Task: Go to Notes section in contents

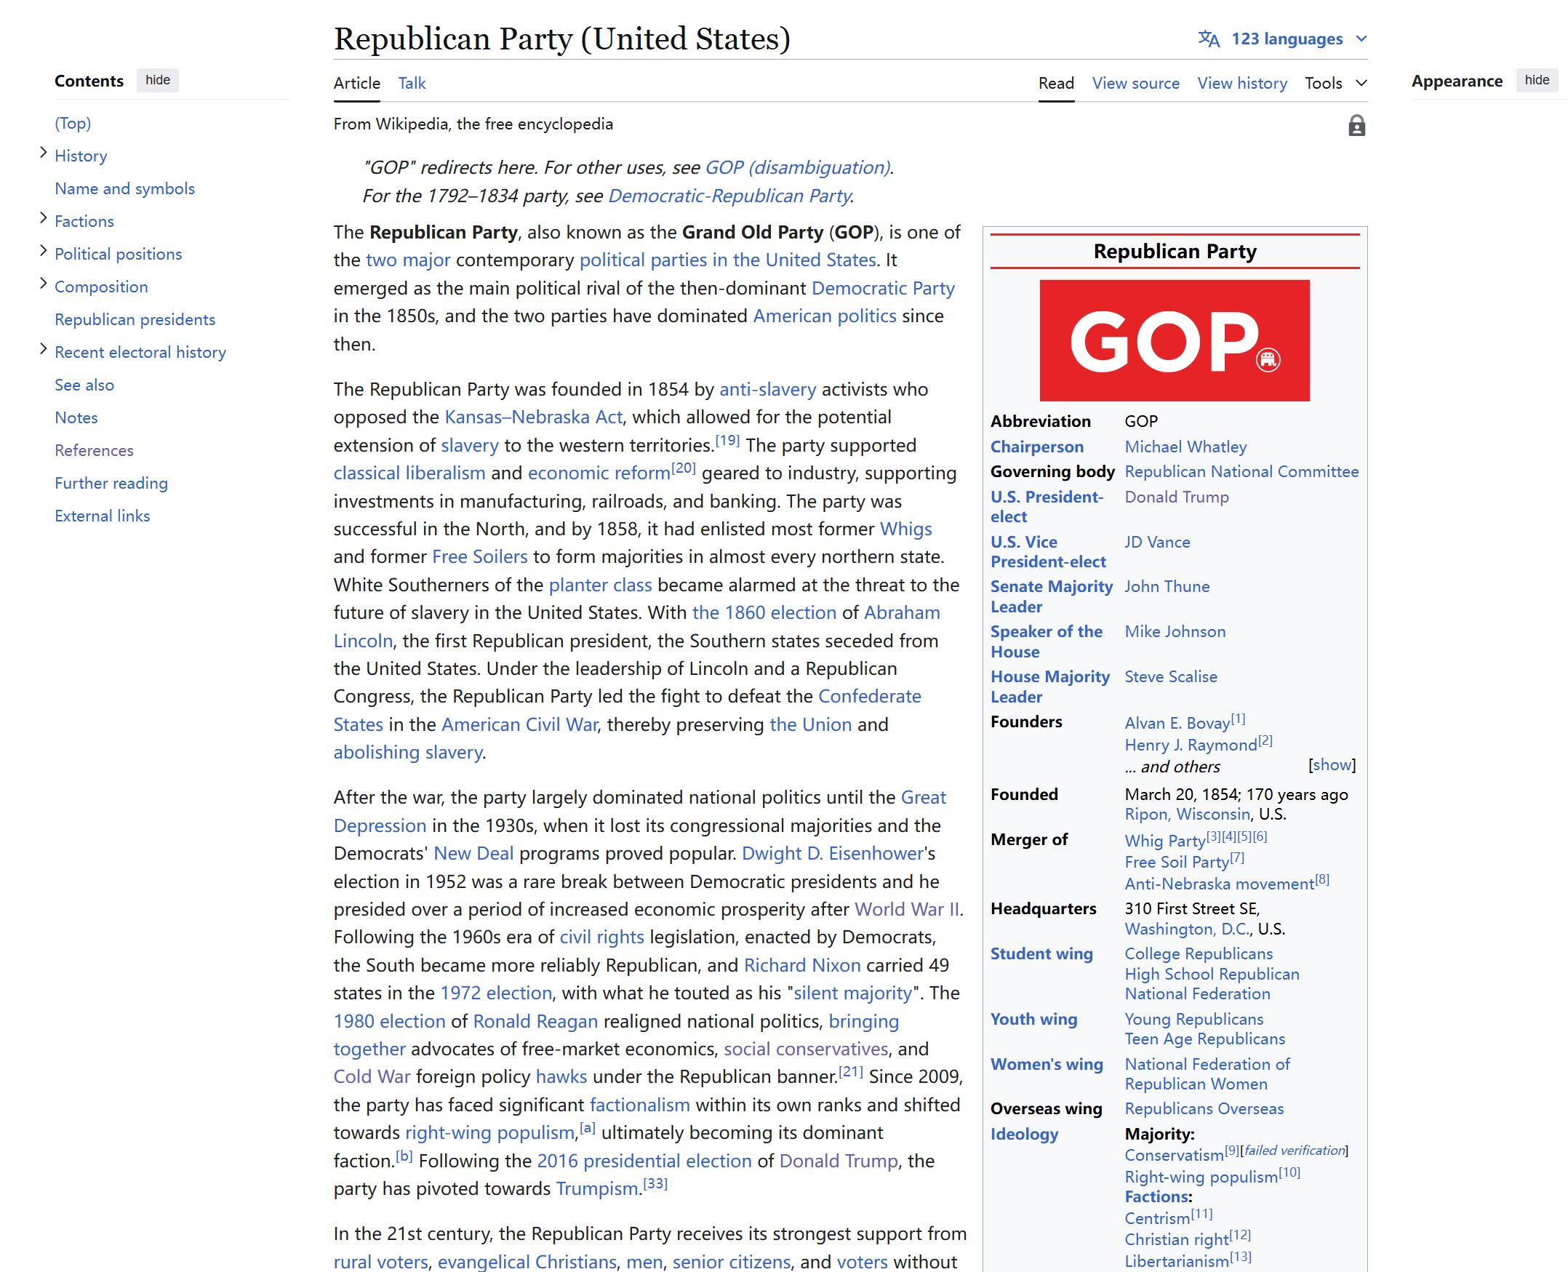Action: pos(76,417)
